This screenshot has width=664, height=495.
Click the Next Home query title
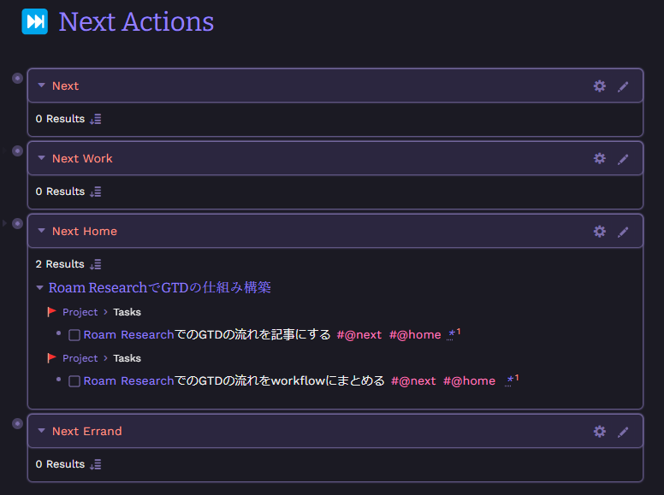point(85,232)
